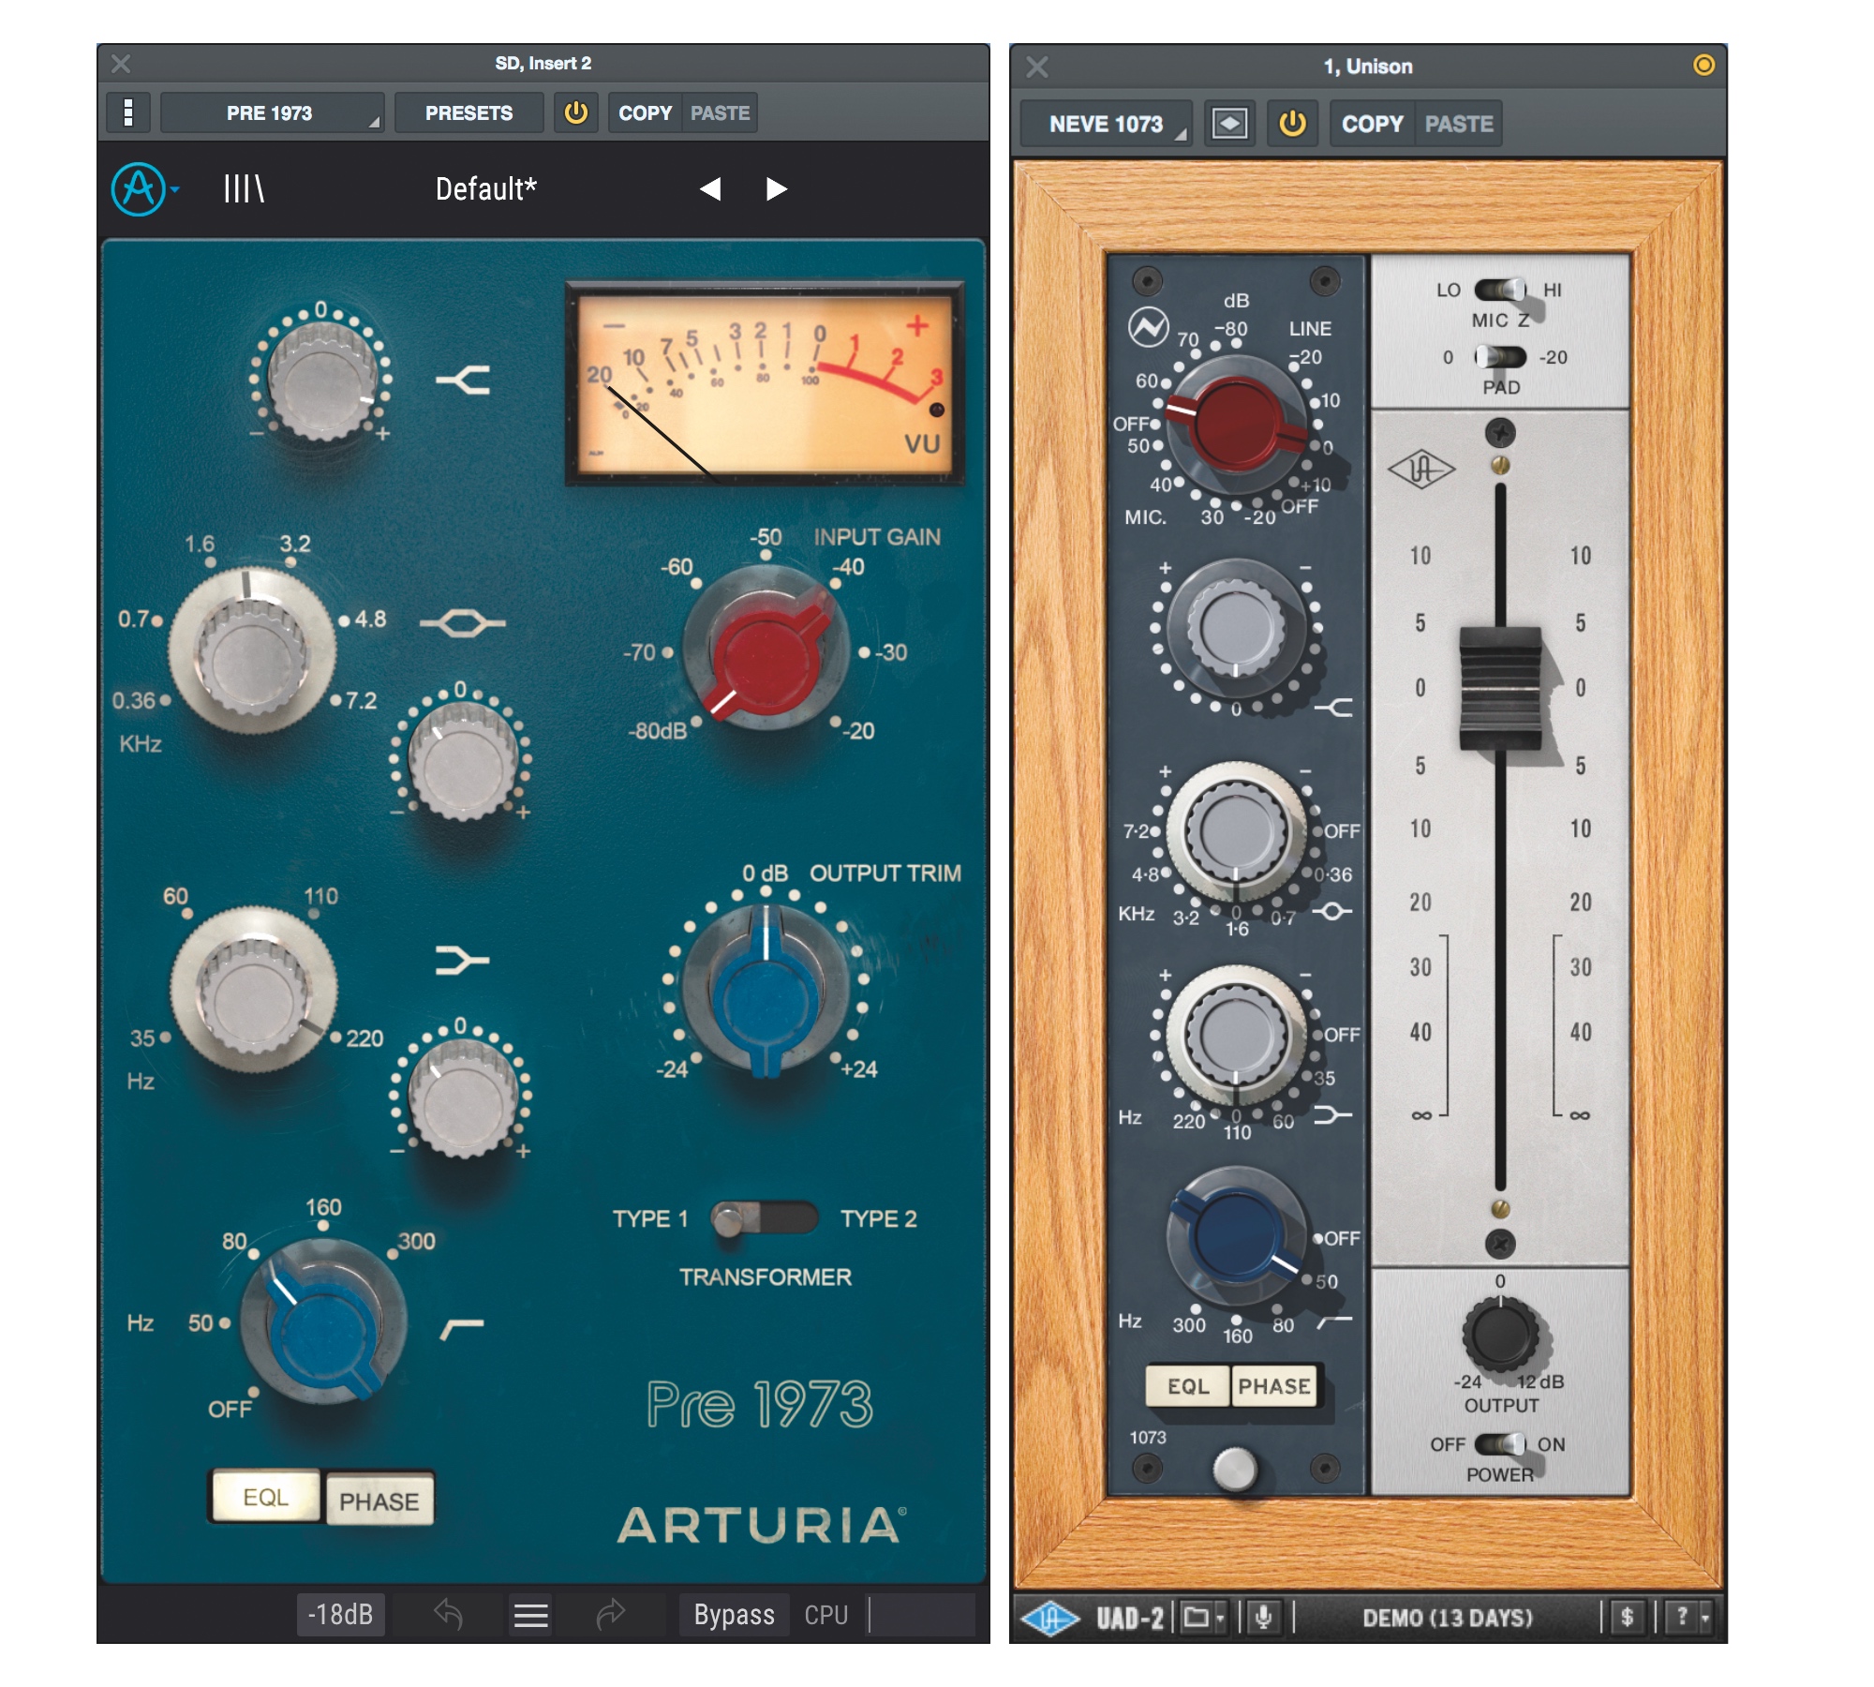Click the blue high-pass filter knob in Arturia
1874x1687 pixels.
click(x=323, y=1321)
